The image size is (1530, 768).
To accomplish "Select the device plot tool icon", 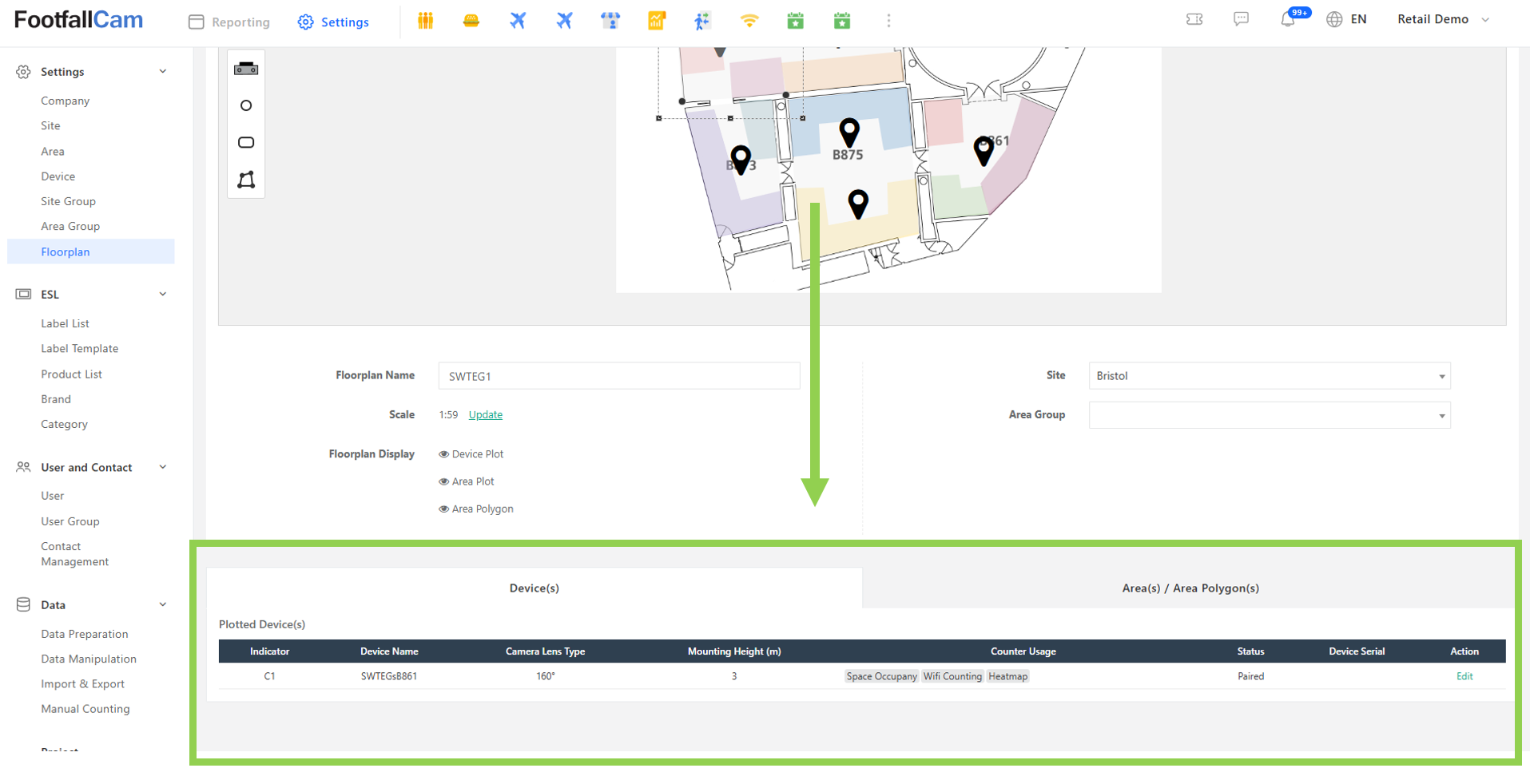I will (246, 69).
